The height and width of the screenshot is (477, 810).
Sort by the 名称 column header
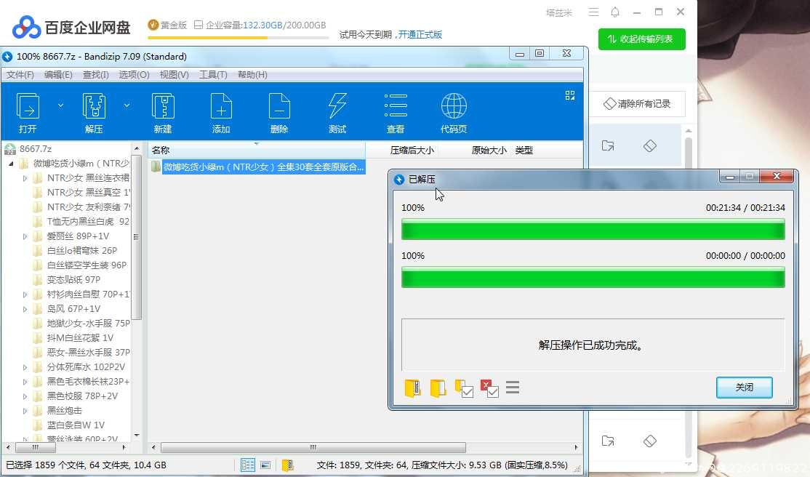click(x=257, y=150)
